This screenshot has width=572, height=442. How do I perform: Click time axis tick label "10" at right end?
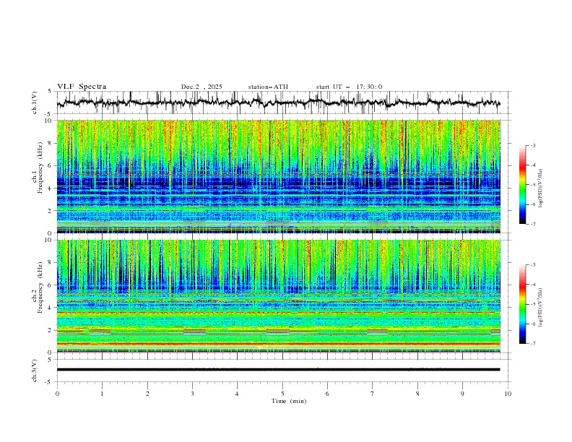pyautogui.click(x=508, y=394)
